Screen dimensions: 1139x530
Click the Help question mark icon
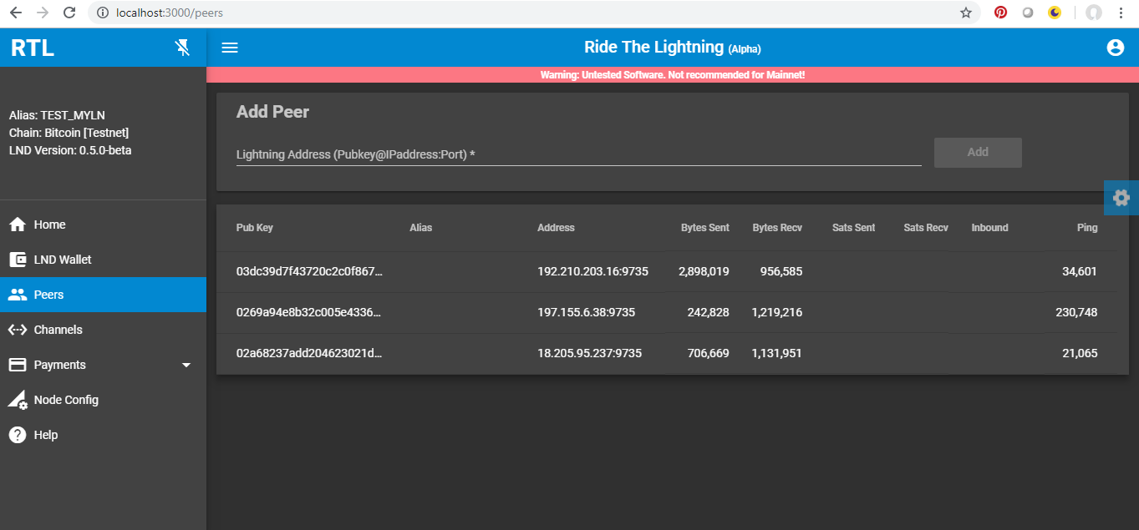[x=18, y=435]
